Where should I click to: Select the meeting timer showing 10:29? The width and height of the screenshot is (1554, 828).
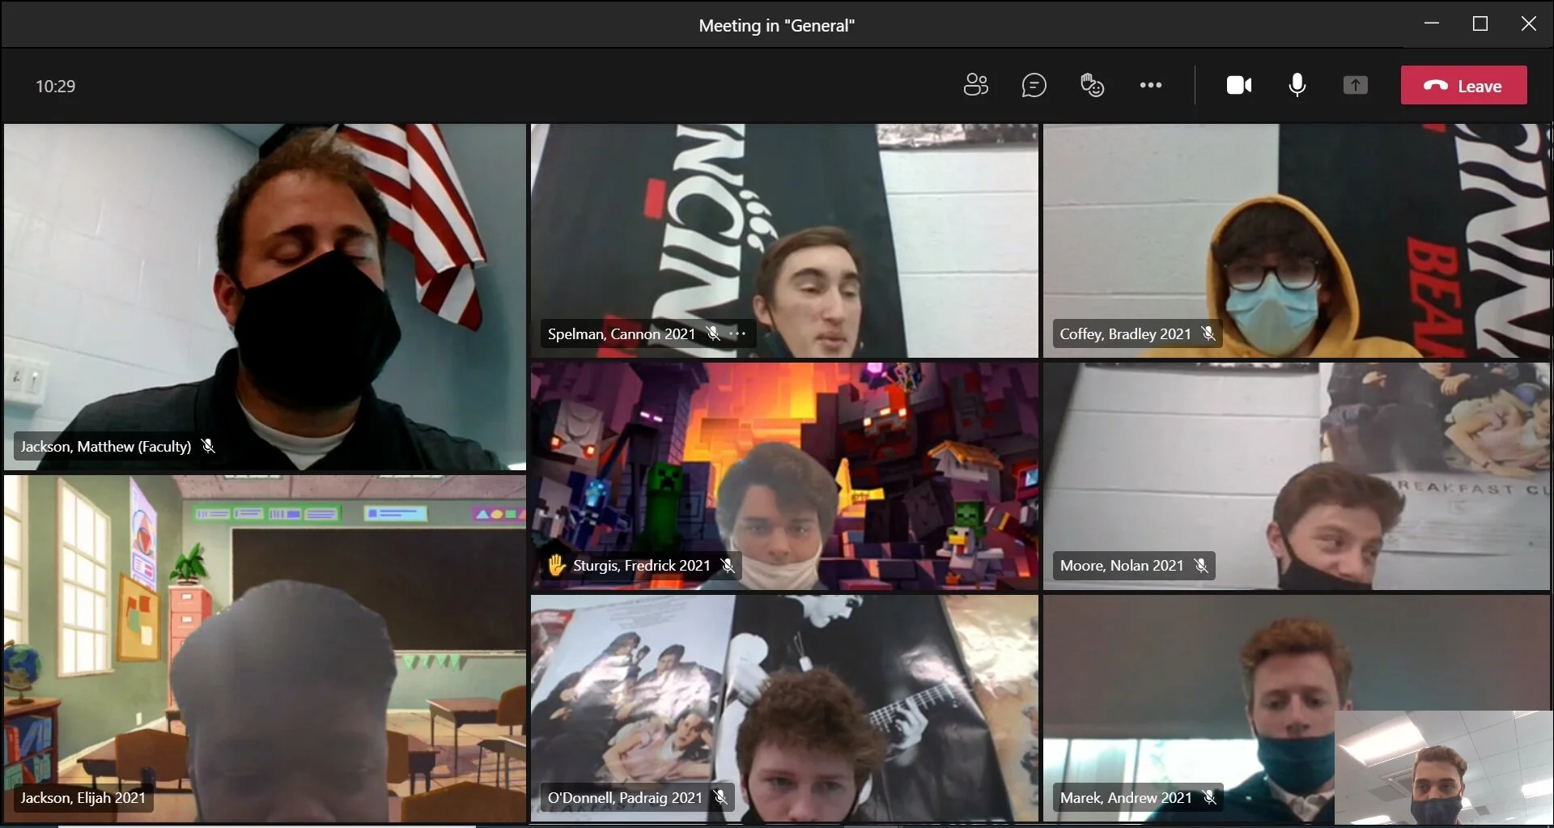[x=55, y=86]
